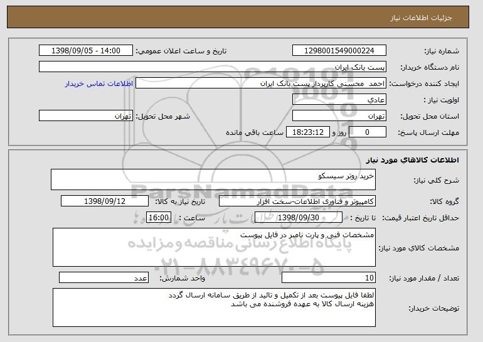Click the section heading اطلاعات کالاهای مورد نیاز
Screen dimensions: 483x342
(x=413, y=160)
